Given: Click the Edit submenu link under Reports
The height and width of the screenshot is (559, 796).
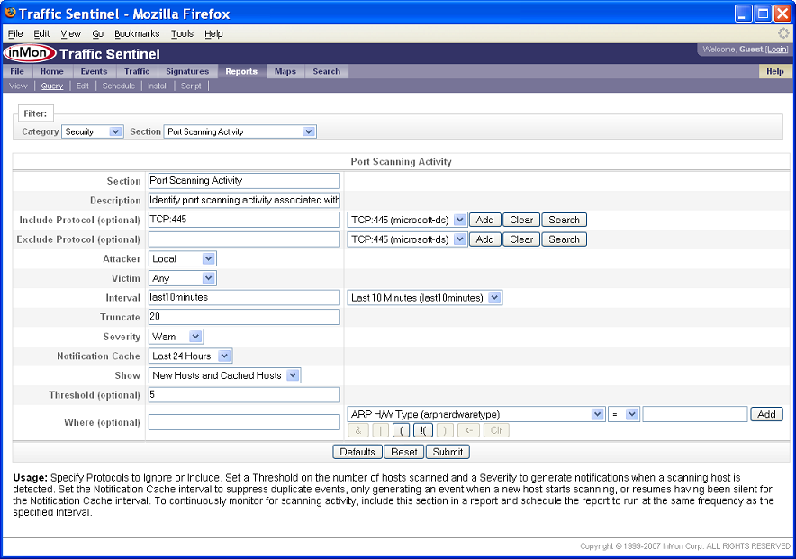Looking at the screenshot, I should (x=83, y=86).
